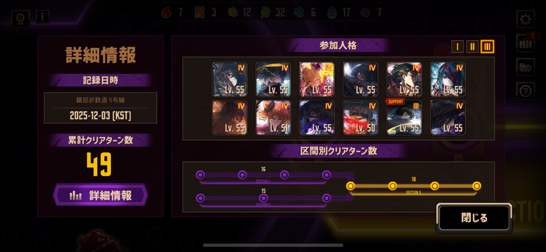
Task: Open the luggage inventory icon with alert
Action: point(526,43)
